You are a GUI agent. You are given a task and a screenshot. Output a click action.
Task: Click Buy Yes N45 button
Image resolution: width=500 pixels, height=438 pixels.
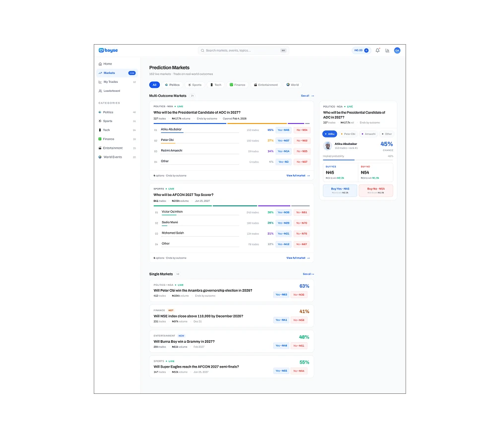pos(340,190)
